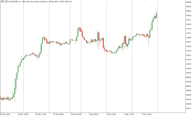Click the 1 Dec 08:00 time axis label
This screenshot has width=192, height=116.
tap(93, 114)
